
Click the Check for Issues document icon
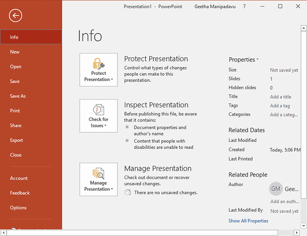coord(99,110)
